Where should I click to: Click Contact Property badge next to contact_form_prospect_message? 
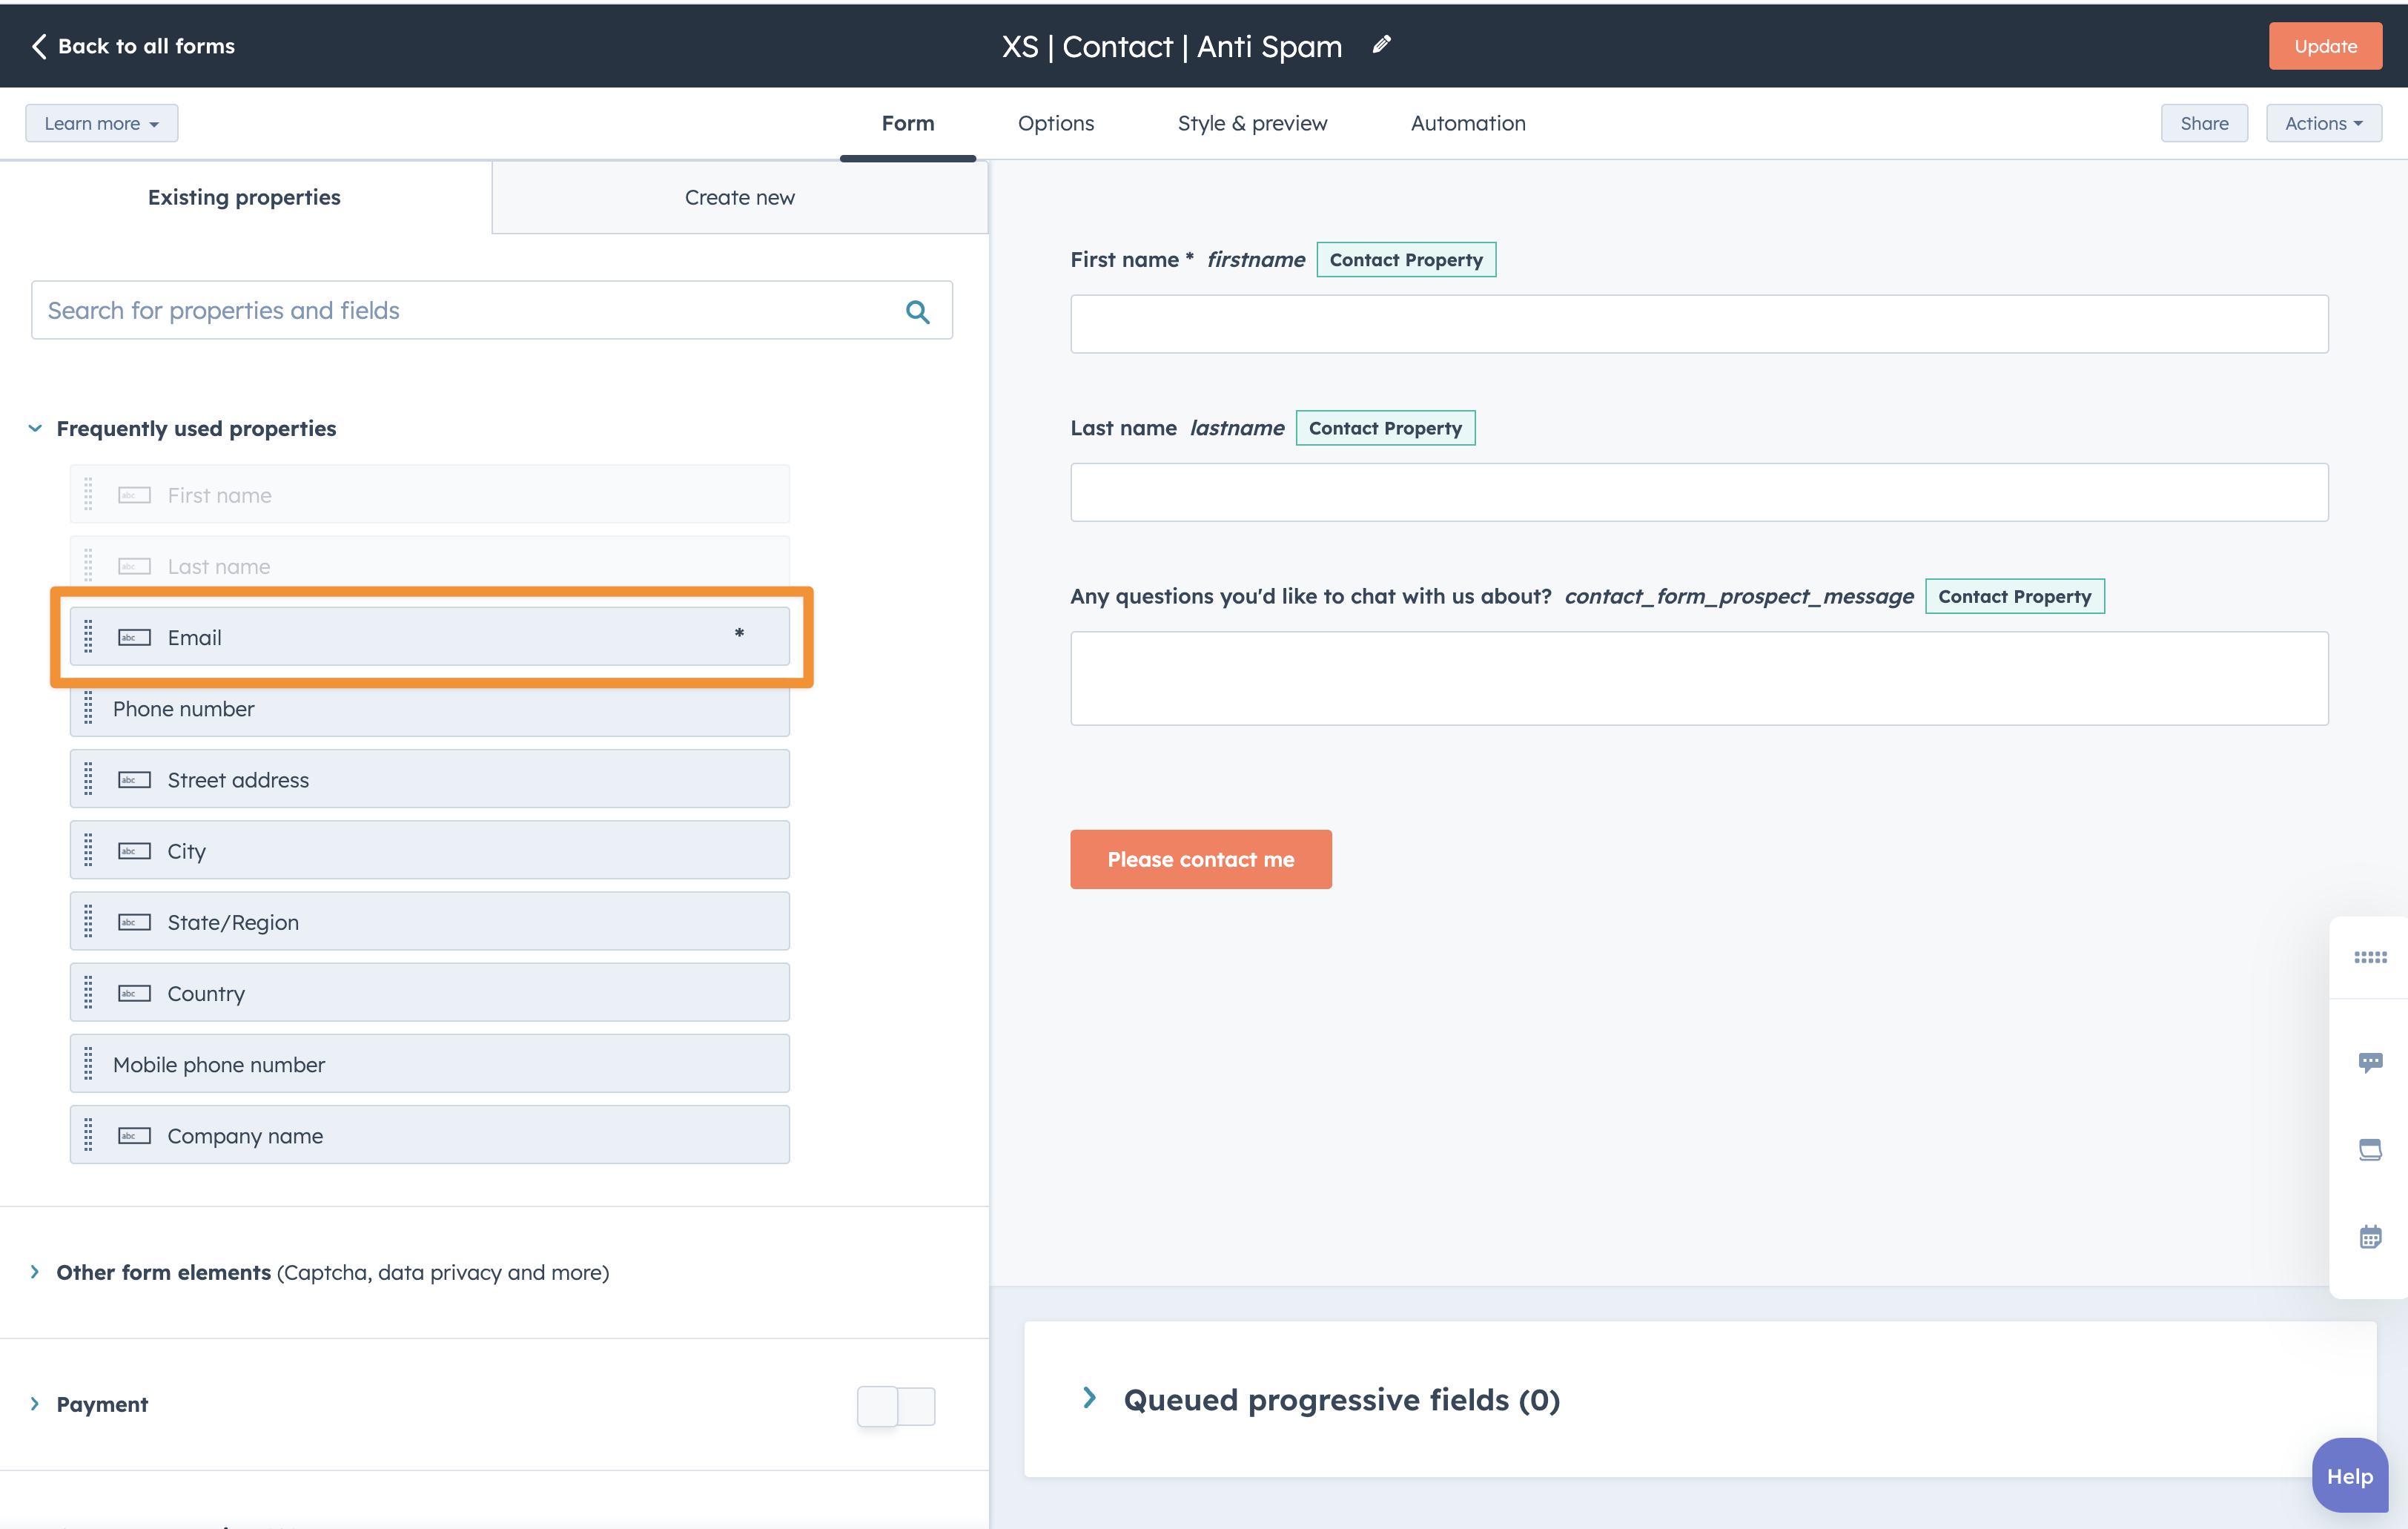click(x=2014, y=597)
